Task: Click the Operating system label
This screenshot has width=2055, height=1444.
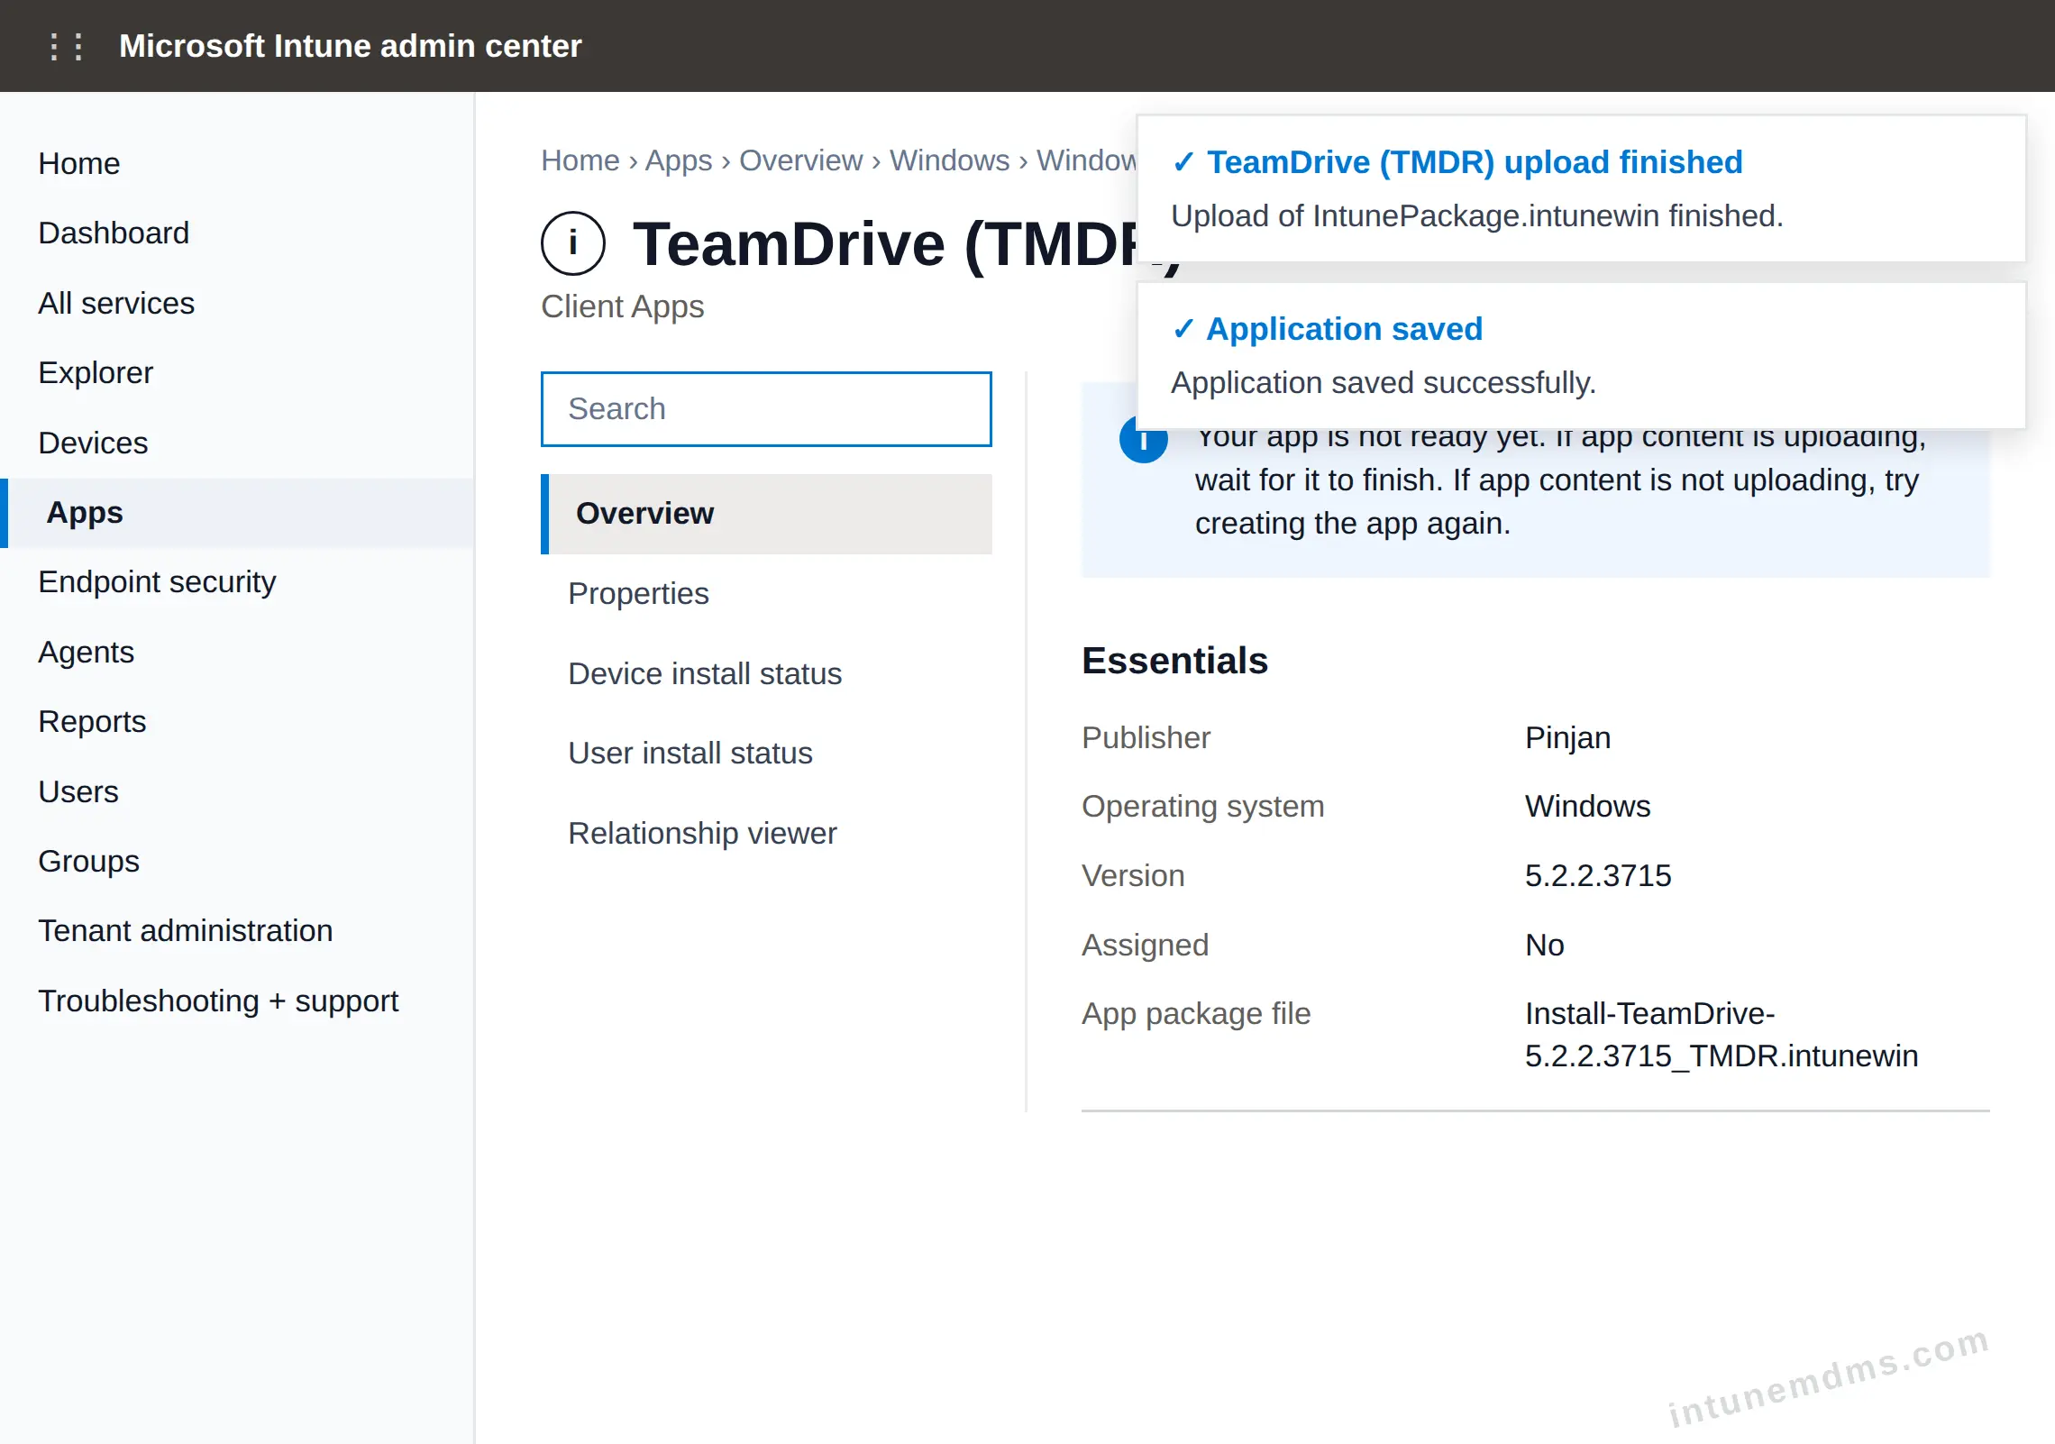Action: [1202, 807]
